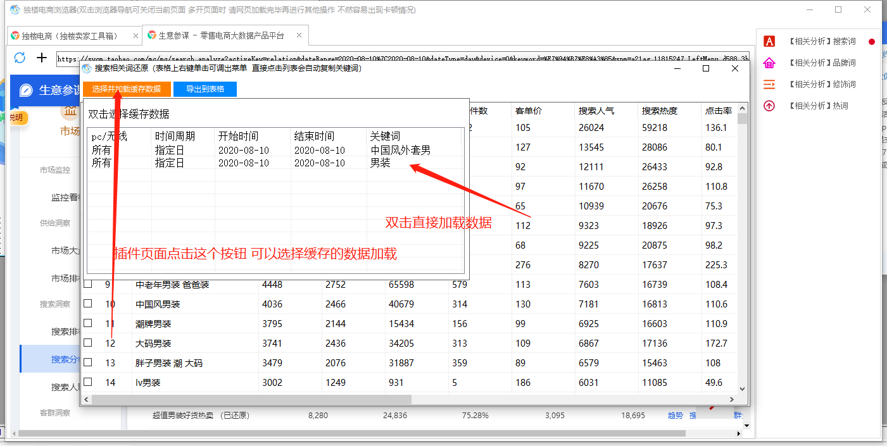Click down arrow of table vertical scrollbar
The height and width of the screenshot is (446, 887).
(x=743, y=390)
